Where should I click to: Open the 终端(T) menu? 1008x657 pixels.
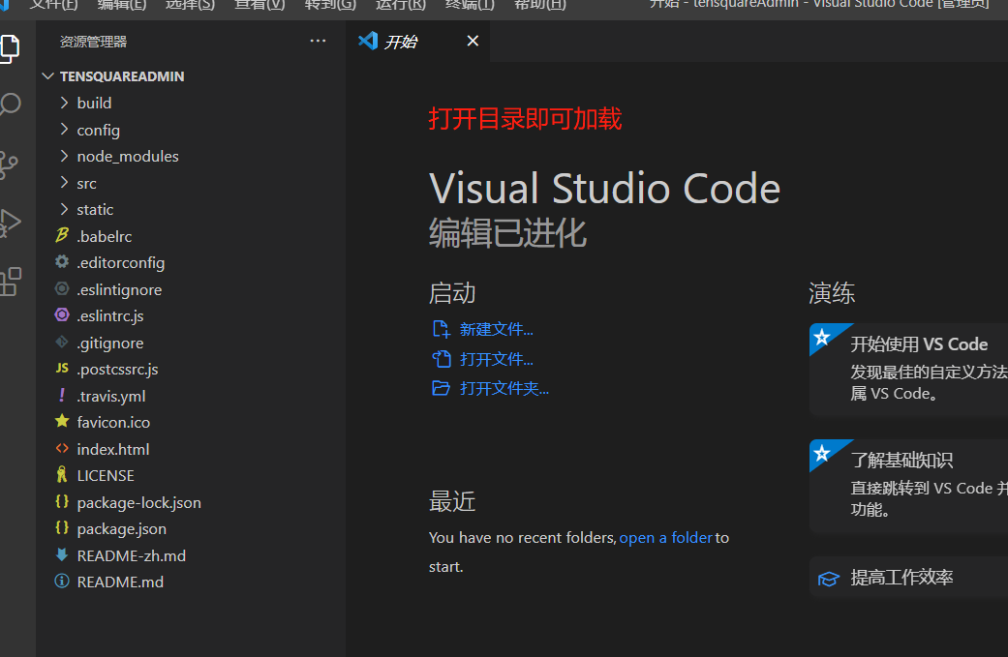tap(470, 5)
